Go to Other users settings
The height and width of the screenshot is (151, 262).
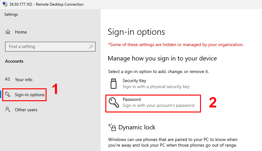click(26, 110)
